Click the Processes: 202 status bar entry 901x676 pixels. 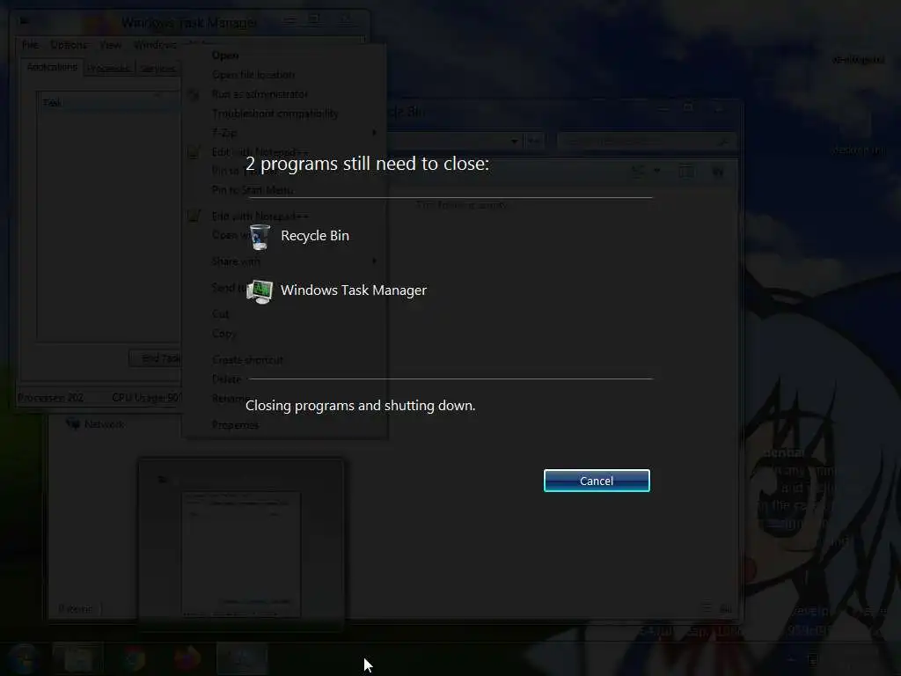pos(50,398)
